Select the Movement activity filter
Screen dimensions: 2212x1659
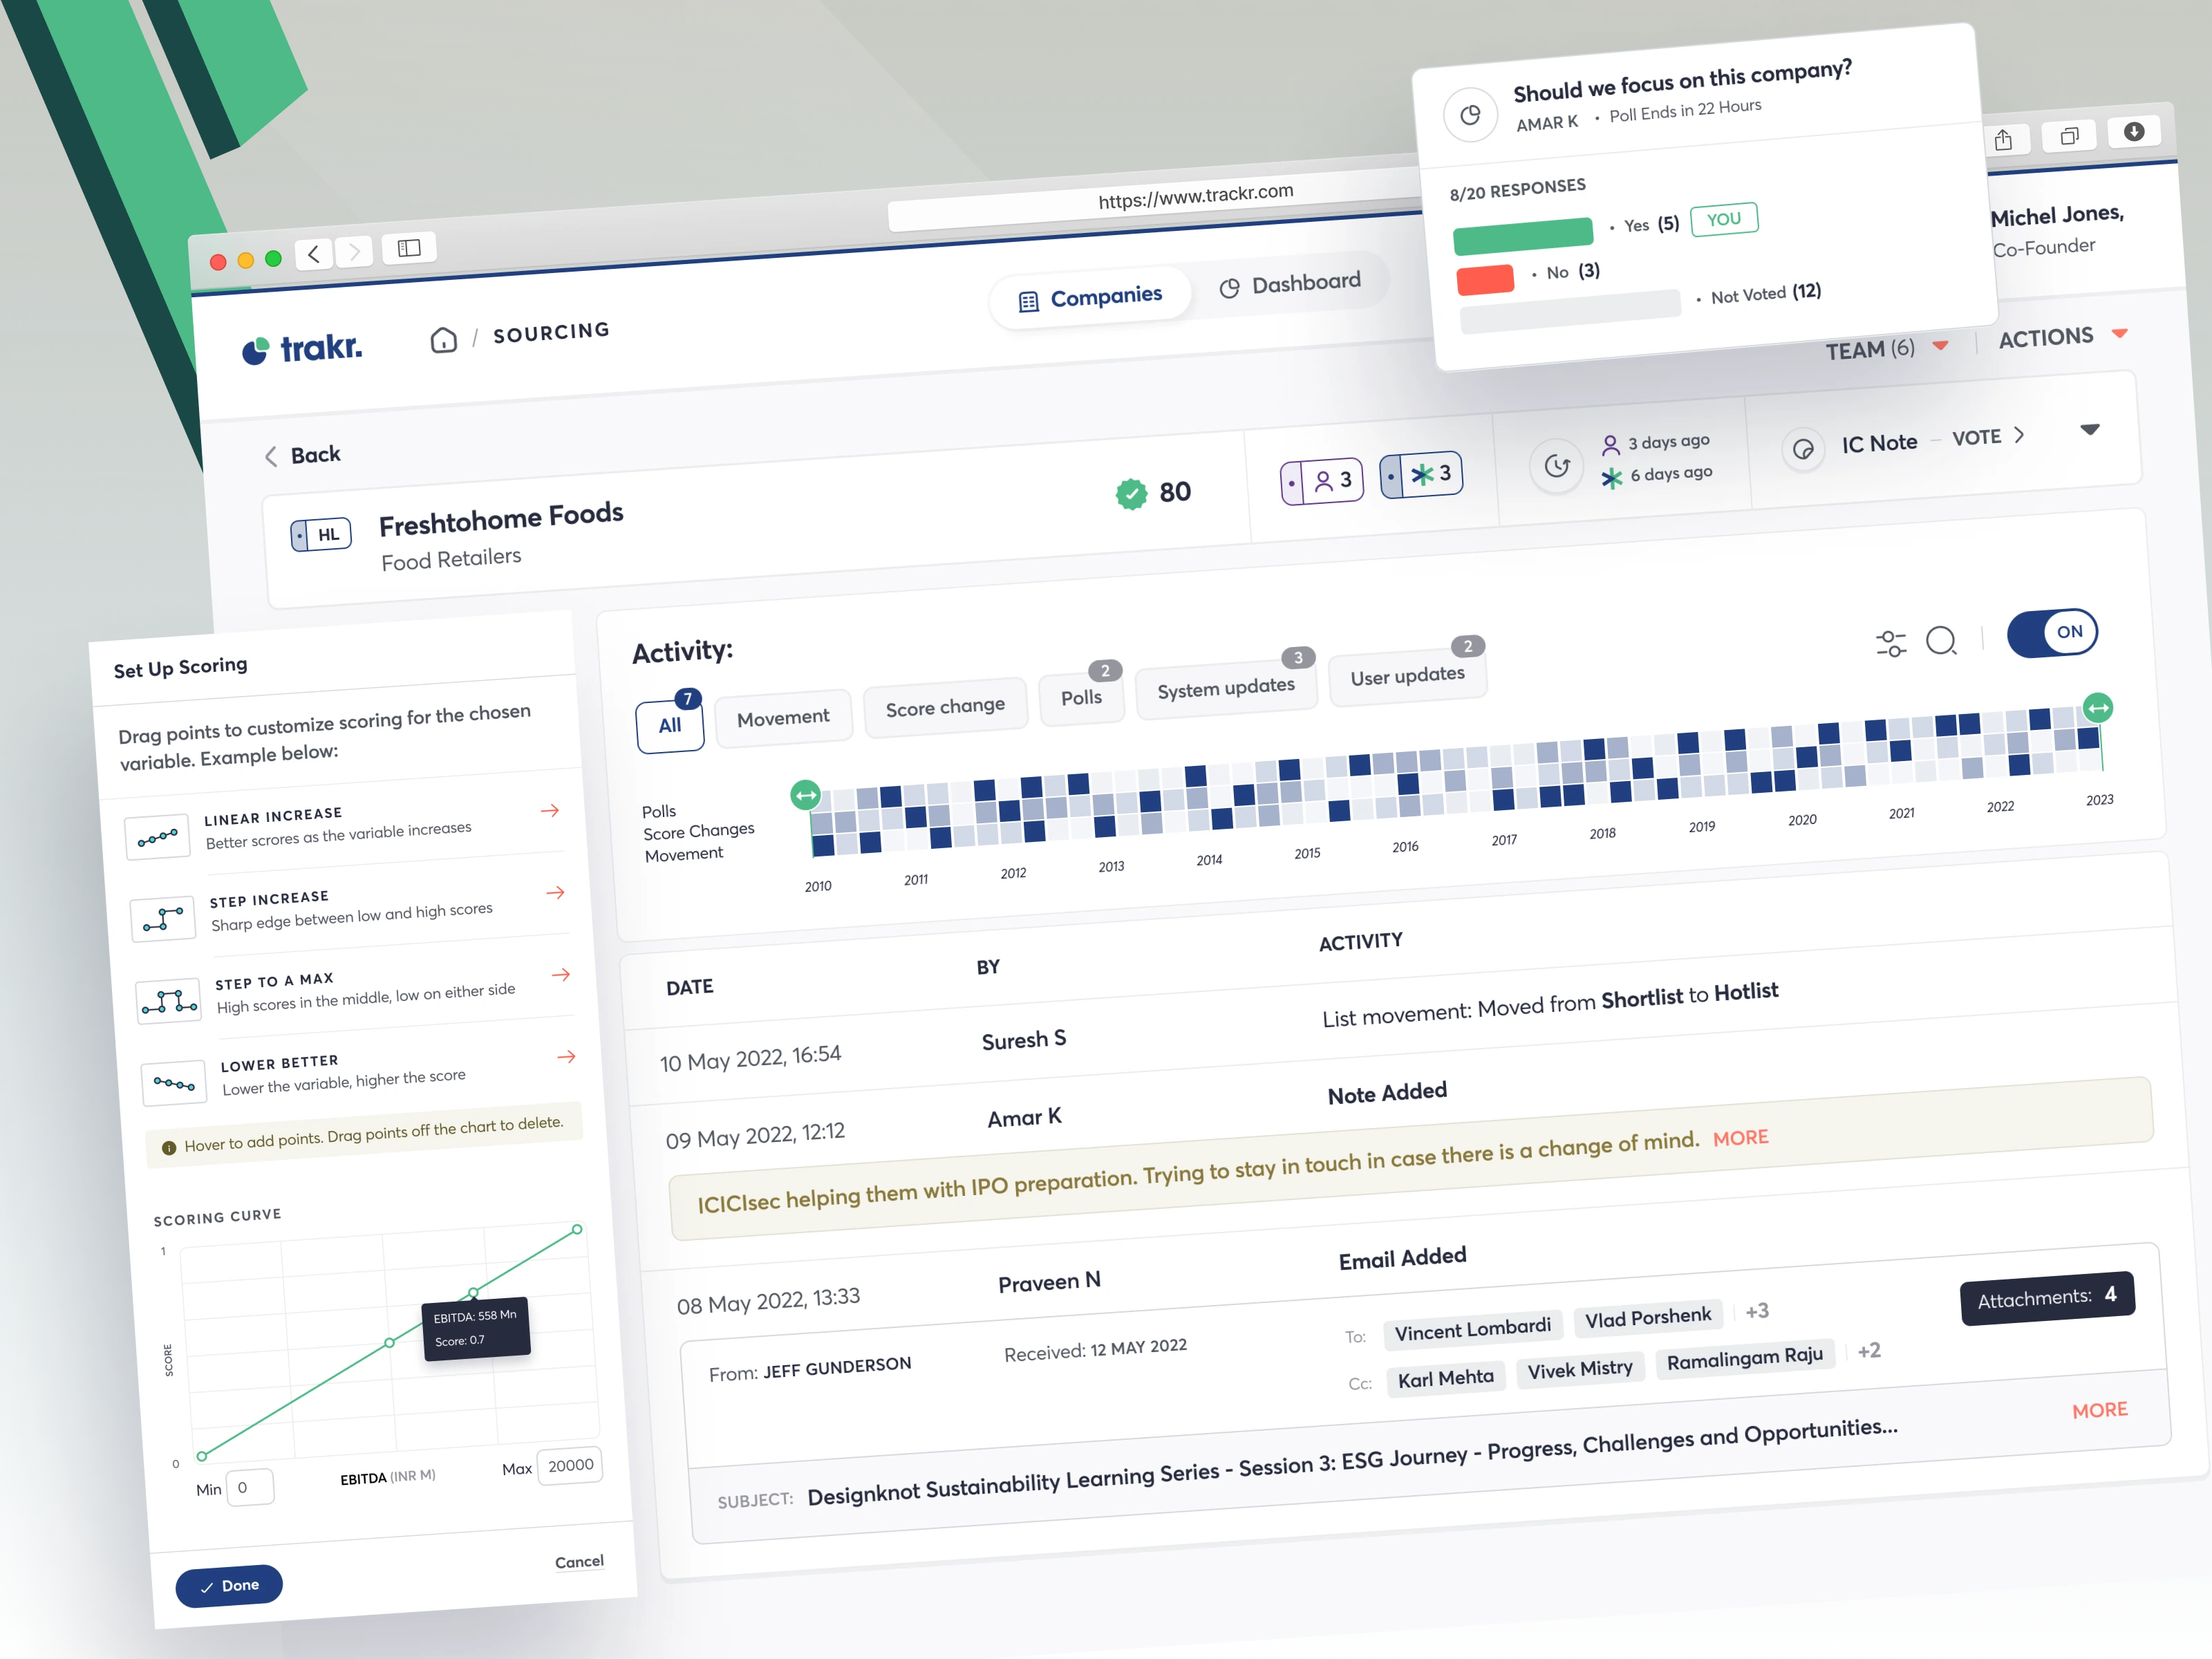point(783,717)
